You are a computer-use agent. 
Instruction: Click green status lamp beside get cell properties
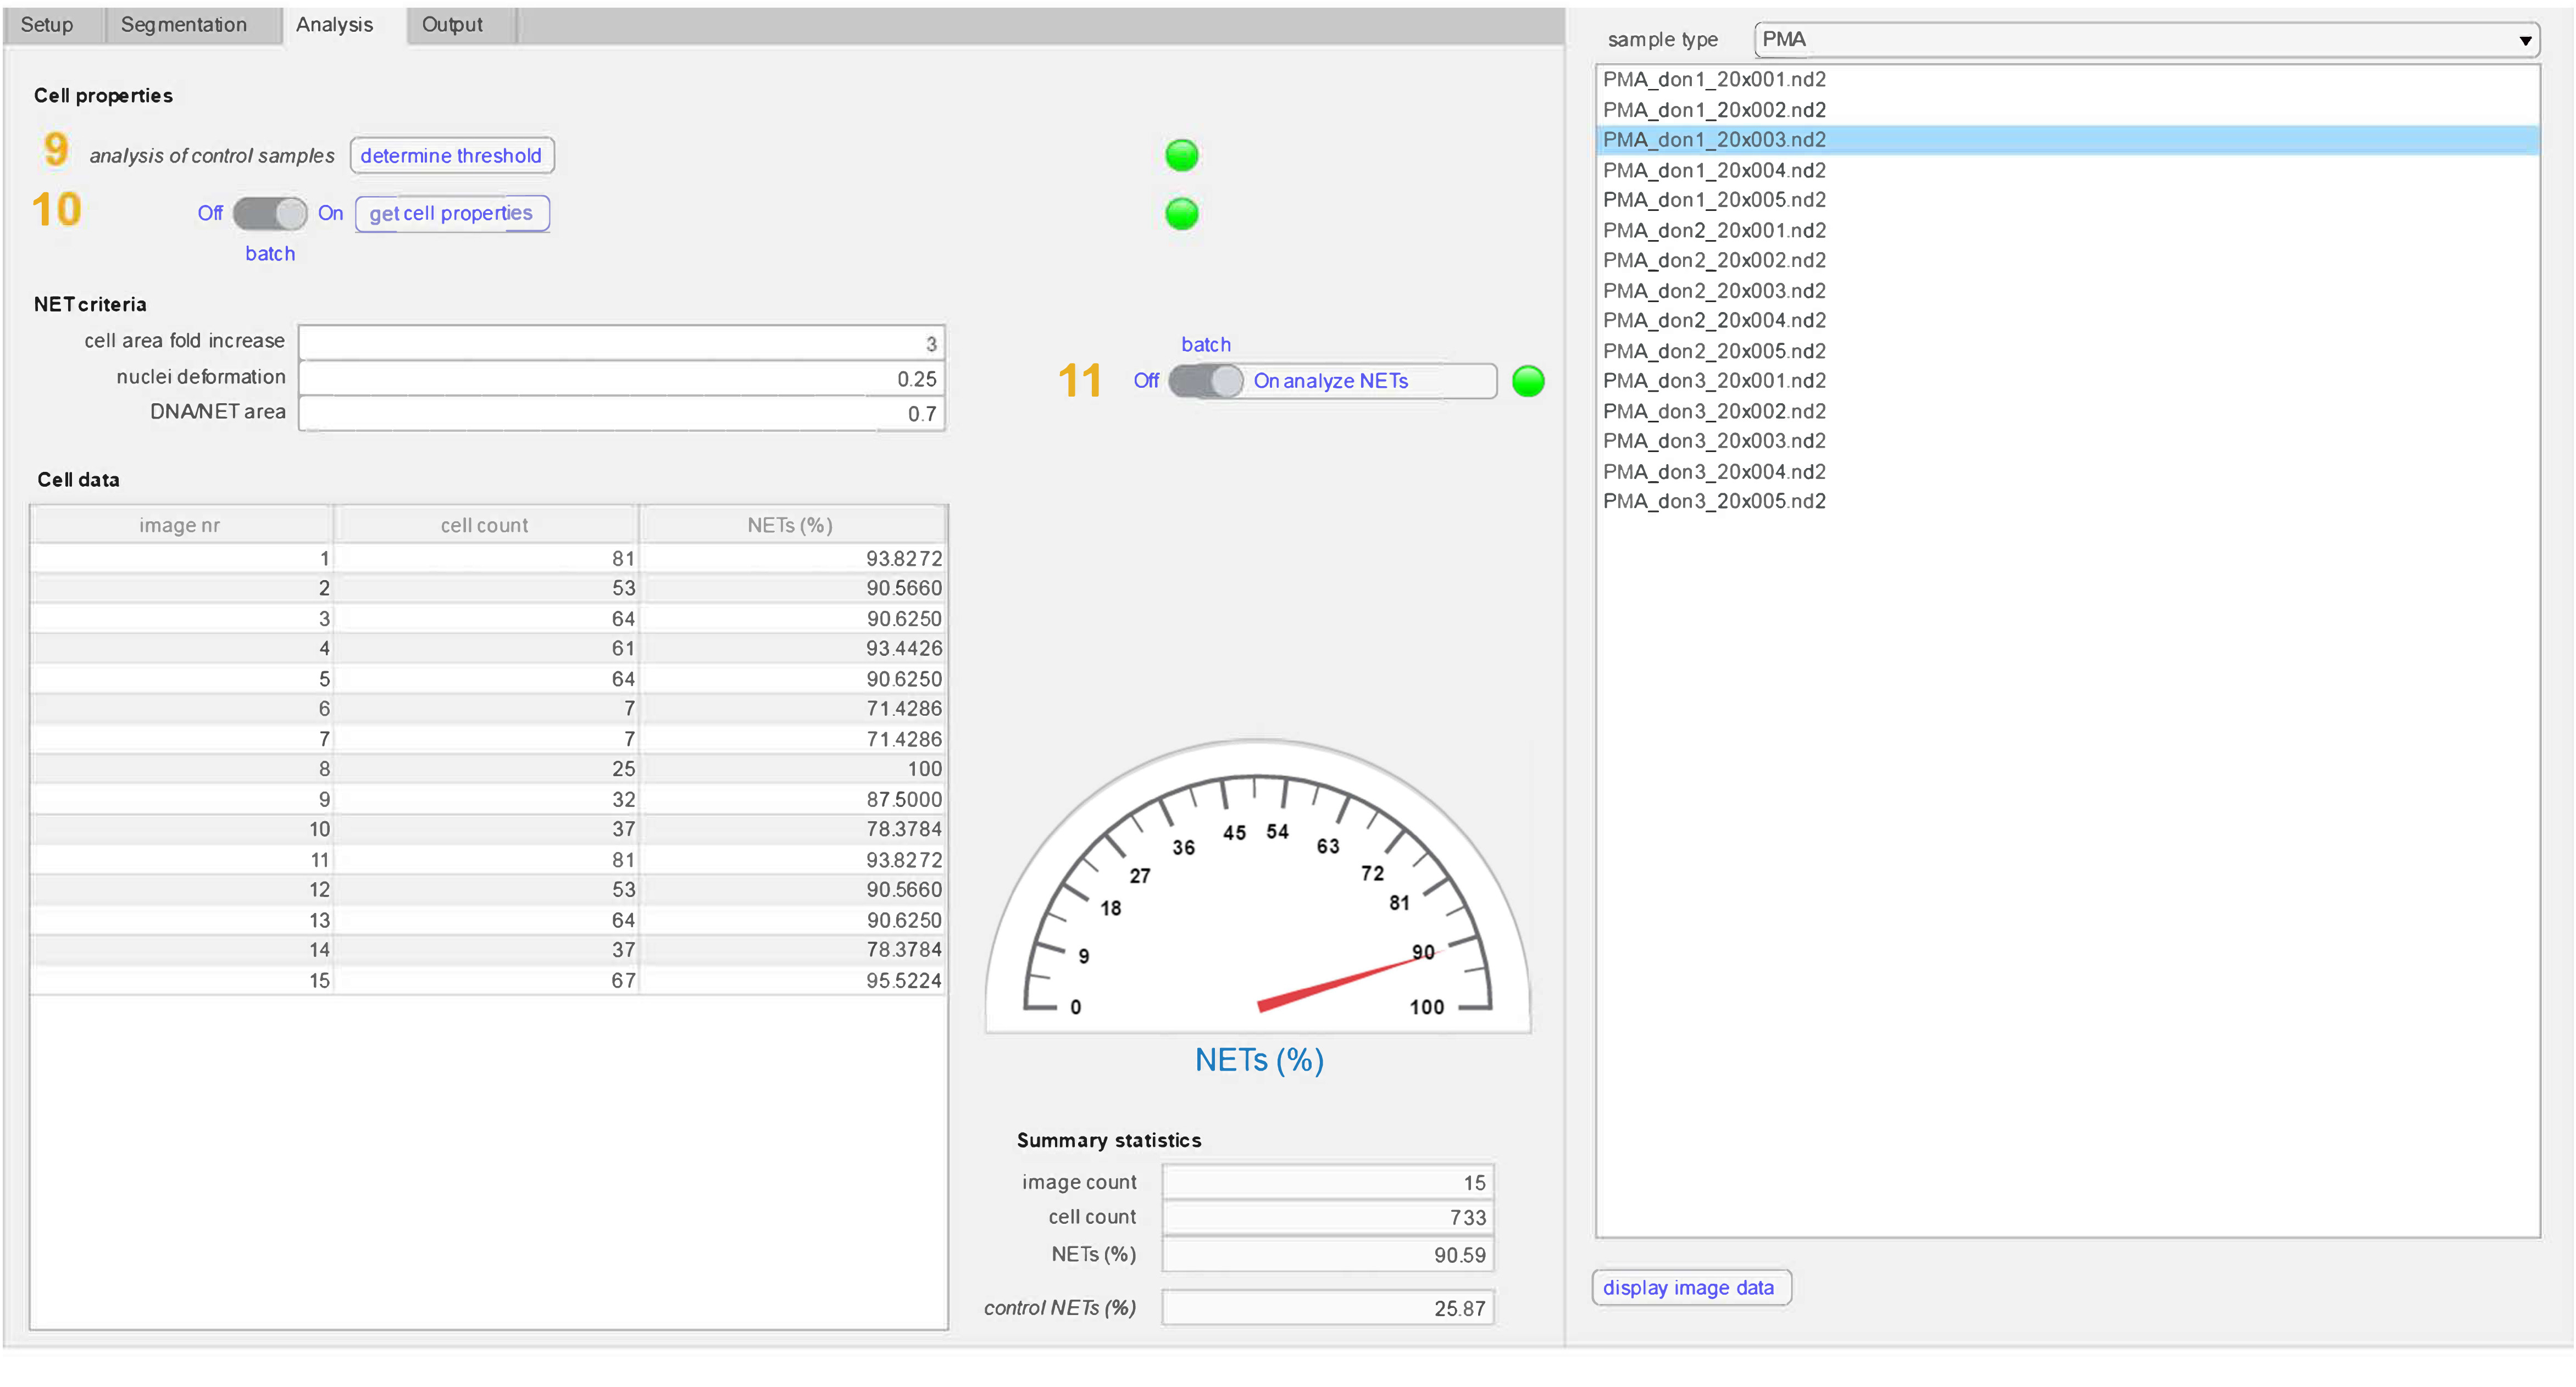tap(1181, 213)
